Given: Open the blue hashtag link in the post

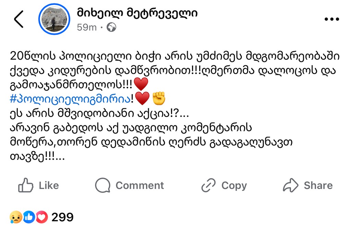Looking at the screenshot, I should point(70,99).
